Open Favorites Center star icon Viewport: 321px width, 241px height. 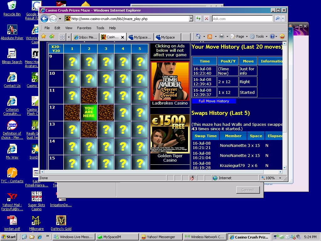(43, 36)
